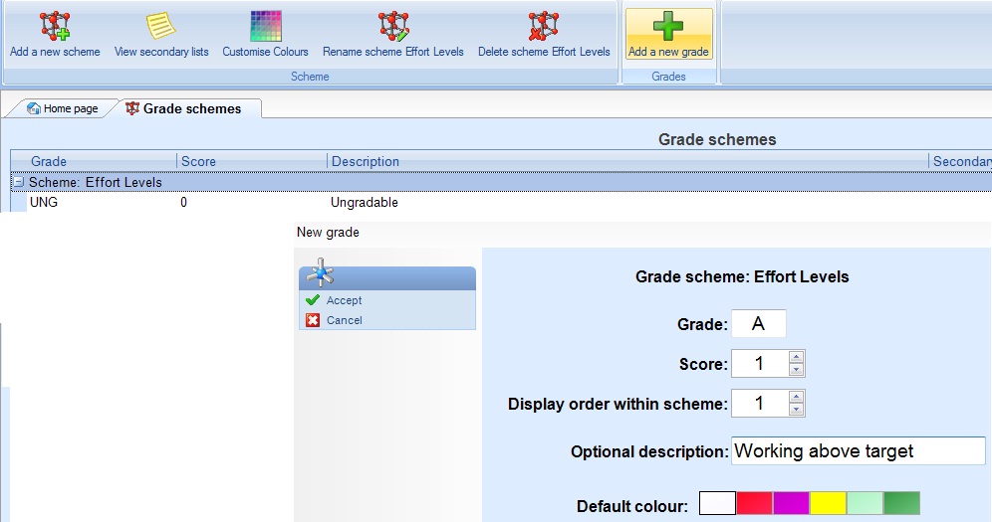Click the score 0 cell in UNG row
992x522 pixels.
[x=183, y=202]
